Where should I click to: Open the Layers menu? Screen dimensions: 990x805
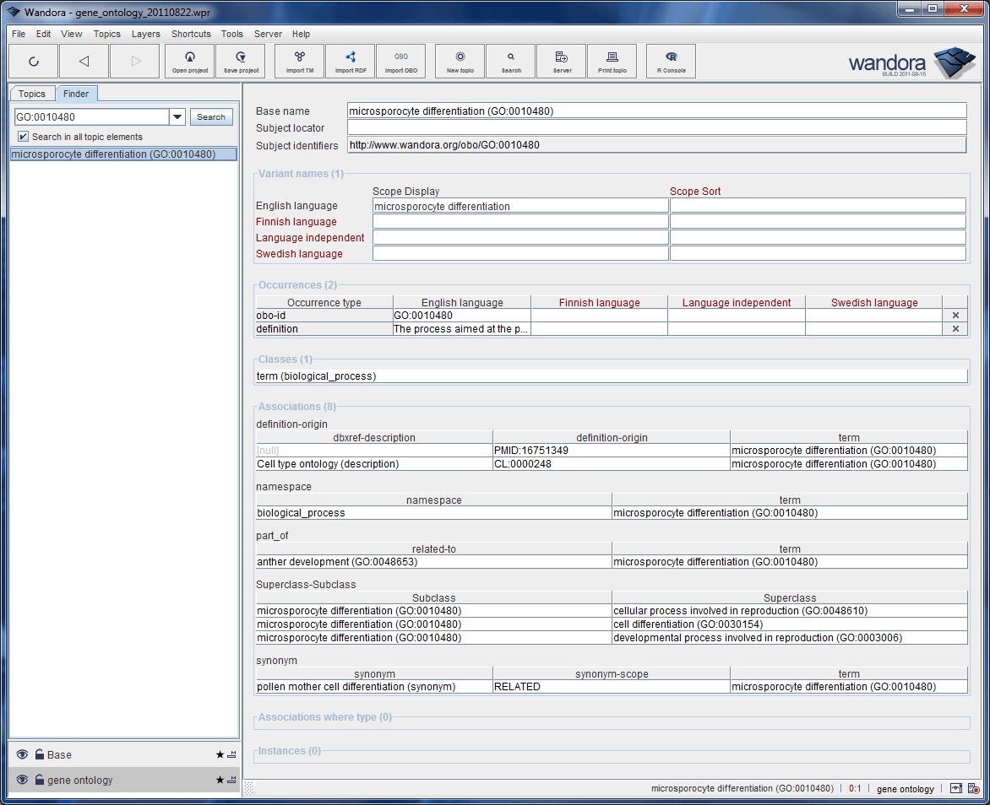[145, 34]
